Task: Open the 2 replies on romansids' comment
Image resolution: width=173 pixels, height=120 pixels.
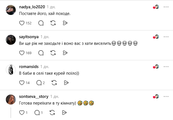Action: (41, 83)
